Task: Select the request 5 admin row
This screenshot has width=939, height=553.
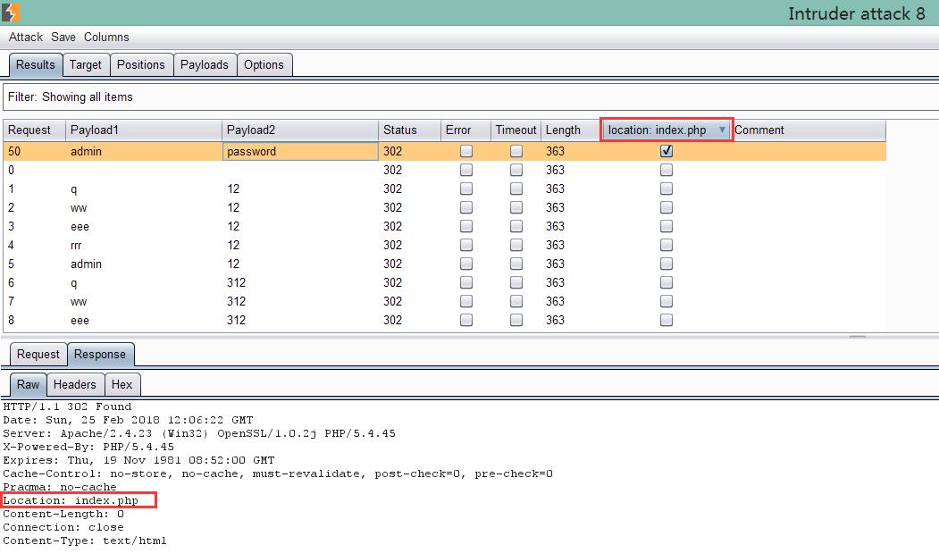Action: [86, 264]
